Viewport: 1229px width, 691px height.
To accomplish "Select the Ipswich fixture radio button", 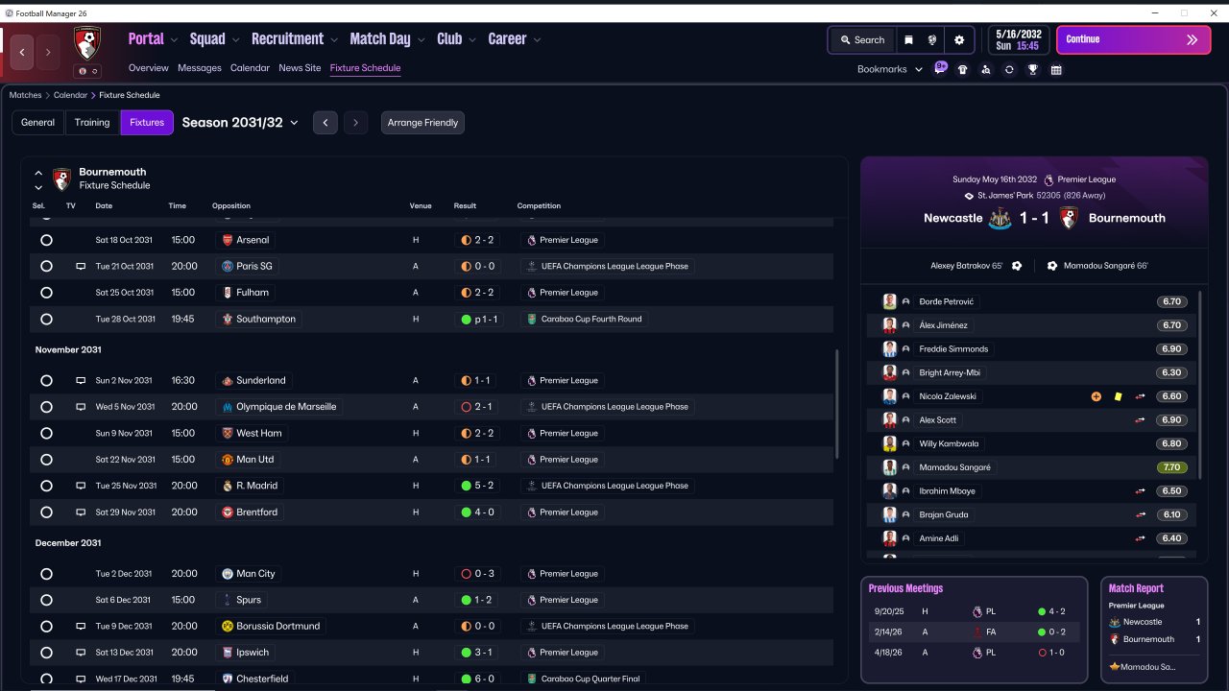I will point(46,653).
